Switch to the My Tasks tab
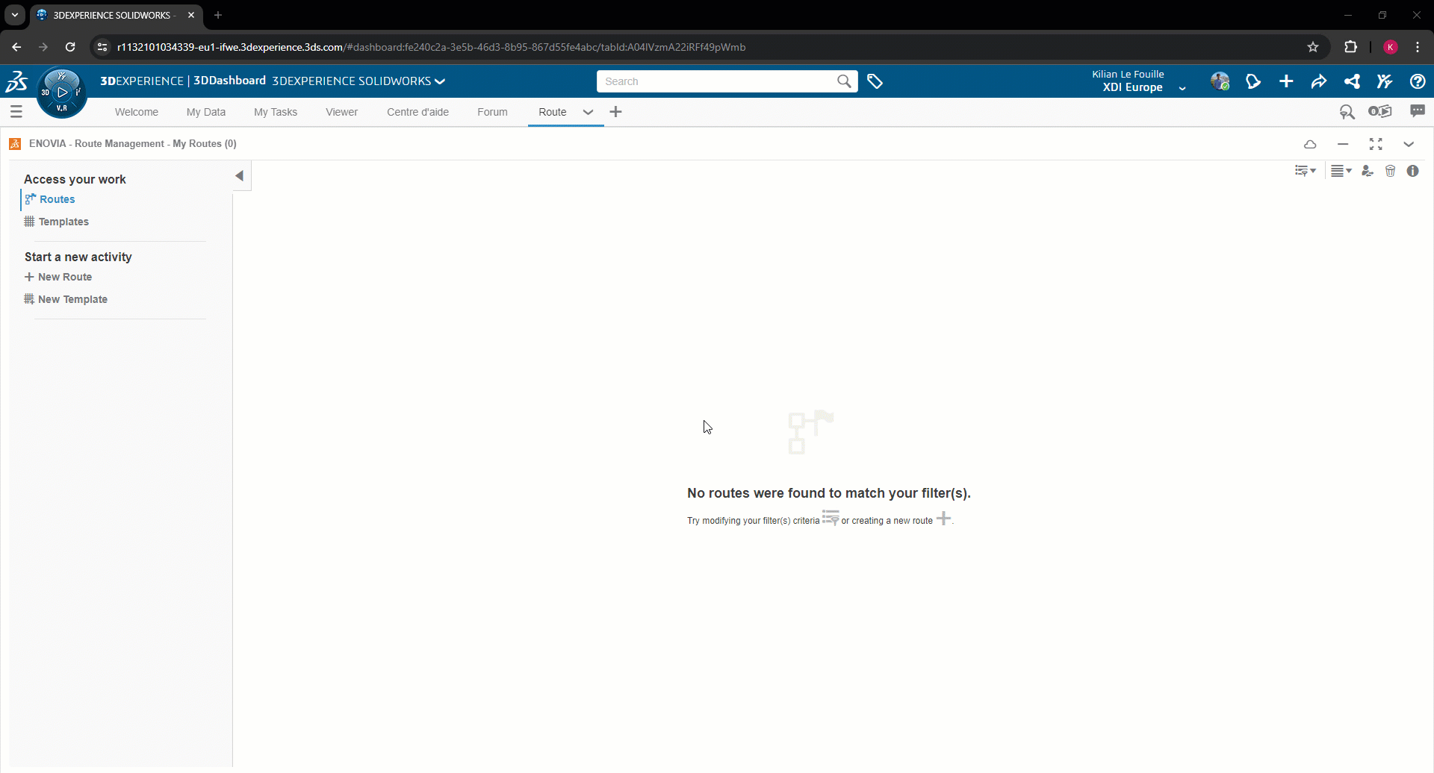Image resolution: width=1434 pixels, height=773 pixels. (x=275, y=112)
